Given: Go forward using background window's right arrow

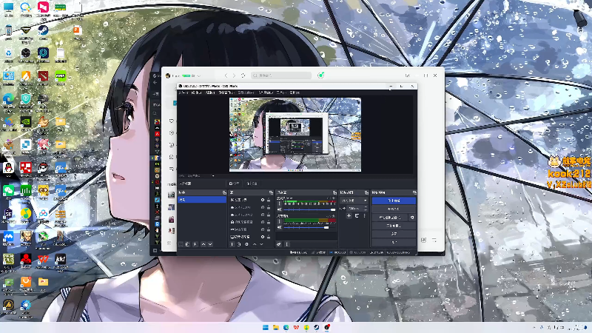Looking at the screenshot, I should pos(234,75).
